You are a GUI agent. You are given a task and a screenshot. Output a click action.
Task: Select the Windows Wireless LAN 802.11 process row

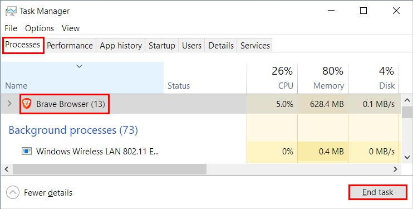201,152
